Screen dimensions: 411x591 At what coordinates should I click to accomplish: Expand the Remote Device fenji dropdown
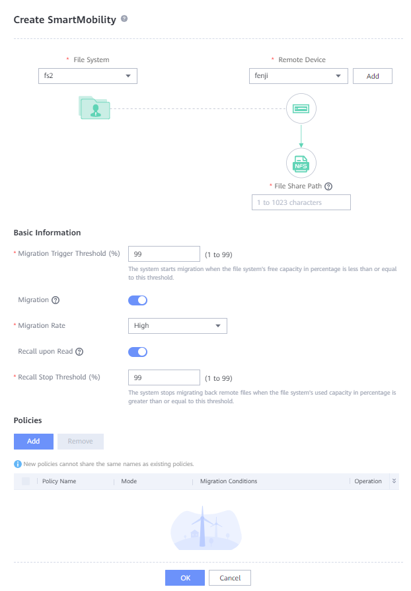click(x=298, y=76)
